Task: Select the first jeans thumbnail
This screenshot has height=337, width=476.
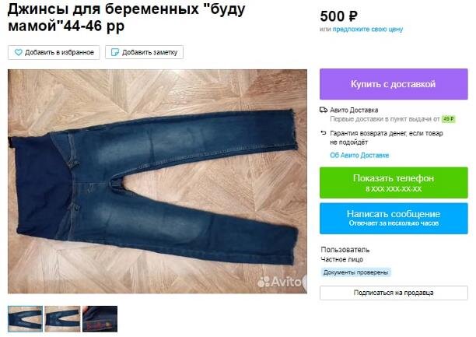Action: click(x=25, y=319)
